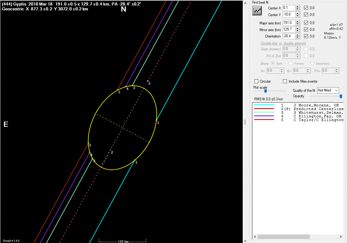Click the Plot scale slider handle
This screenshot has height=243, width=347.
(266, 91)
